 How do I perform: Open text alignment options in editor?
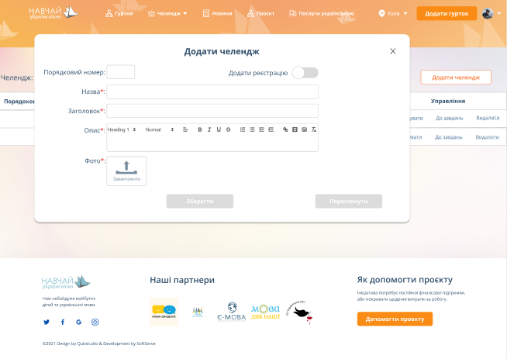tap(185, 129)
